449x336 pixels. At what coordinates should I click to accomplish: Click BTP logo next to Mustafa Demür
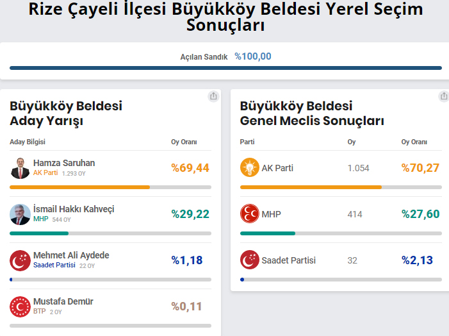click(x=20, y=307)
